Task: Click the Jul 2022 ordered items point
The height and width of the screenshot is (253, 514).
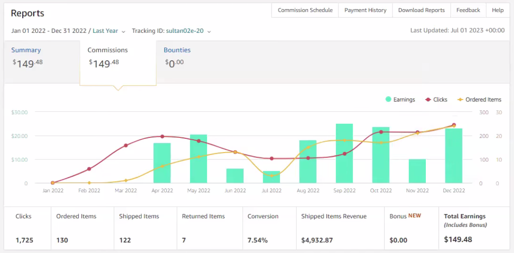Action: (271, 176)
